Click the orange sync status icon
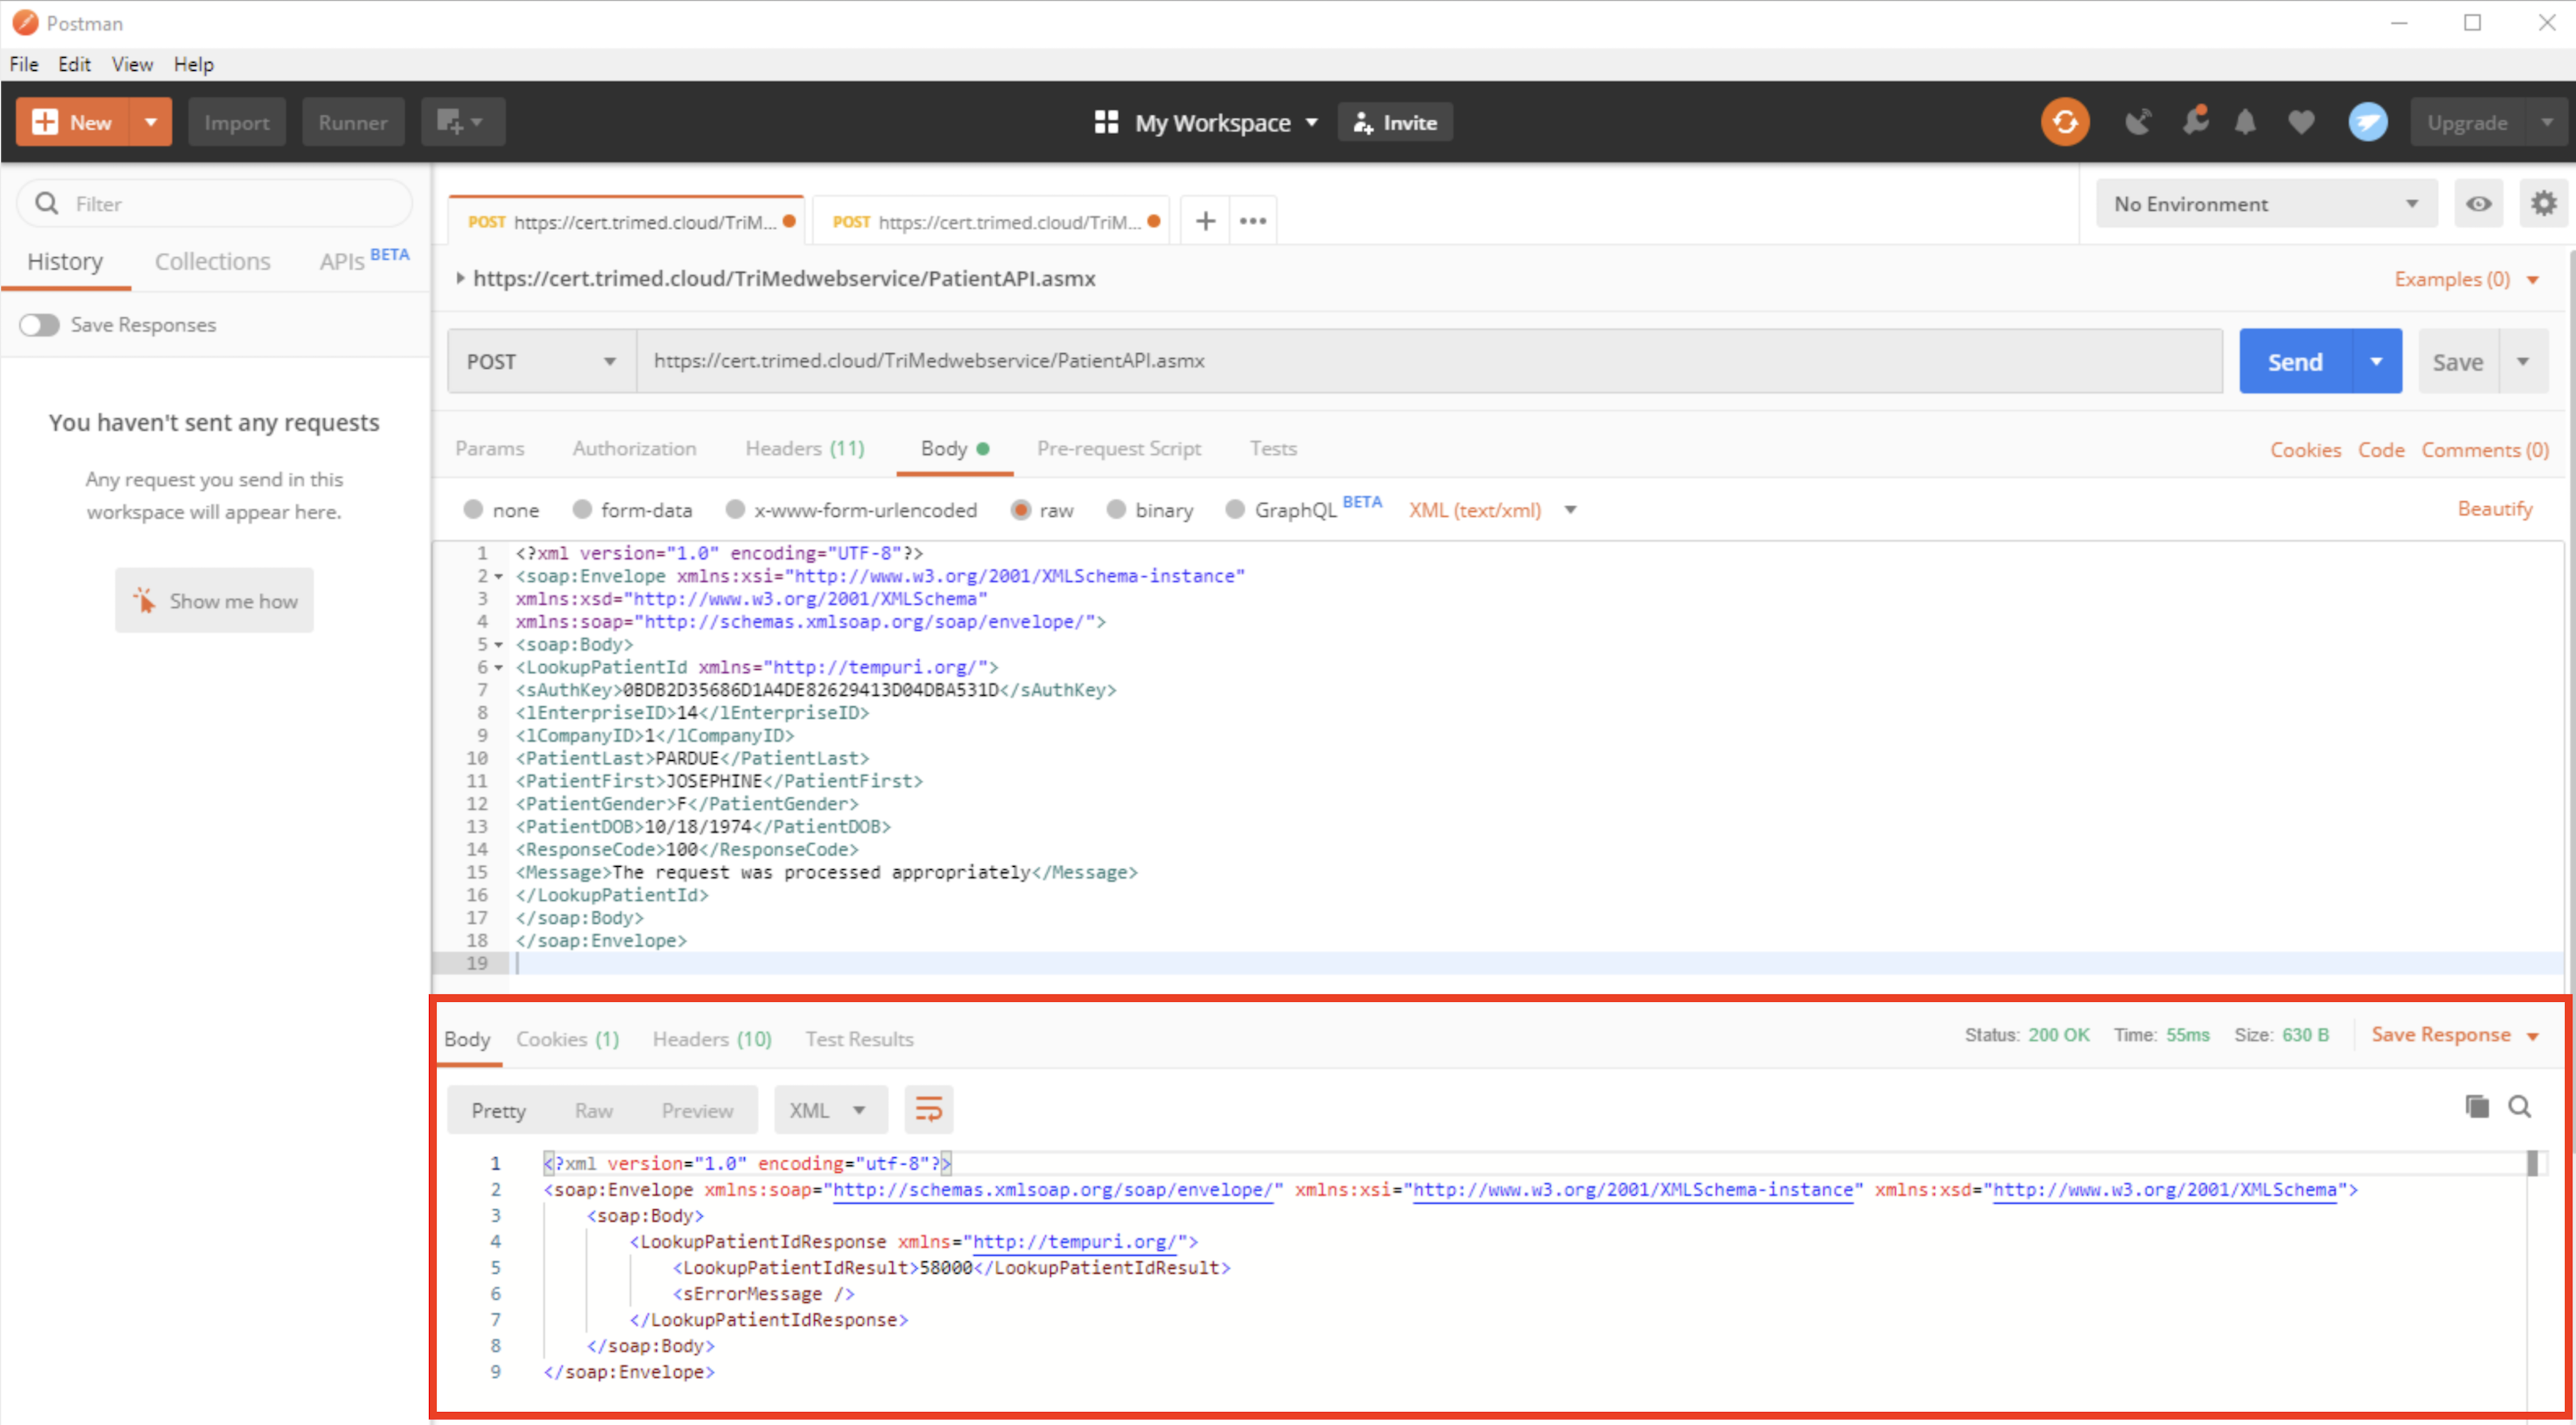Viewport: 2576px width, 1425px height. click(2065, 122)
